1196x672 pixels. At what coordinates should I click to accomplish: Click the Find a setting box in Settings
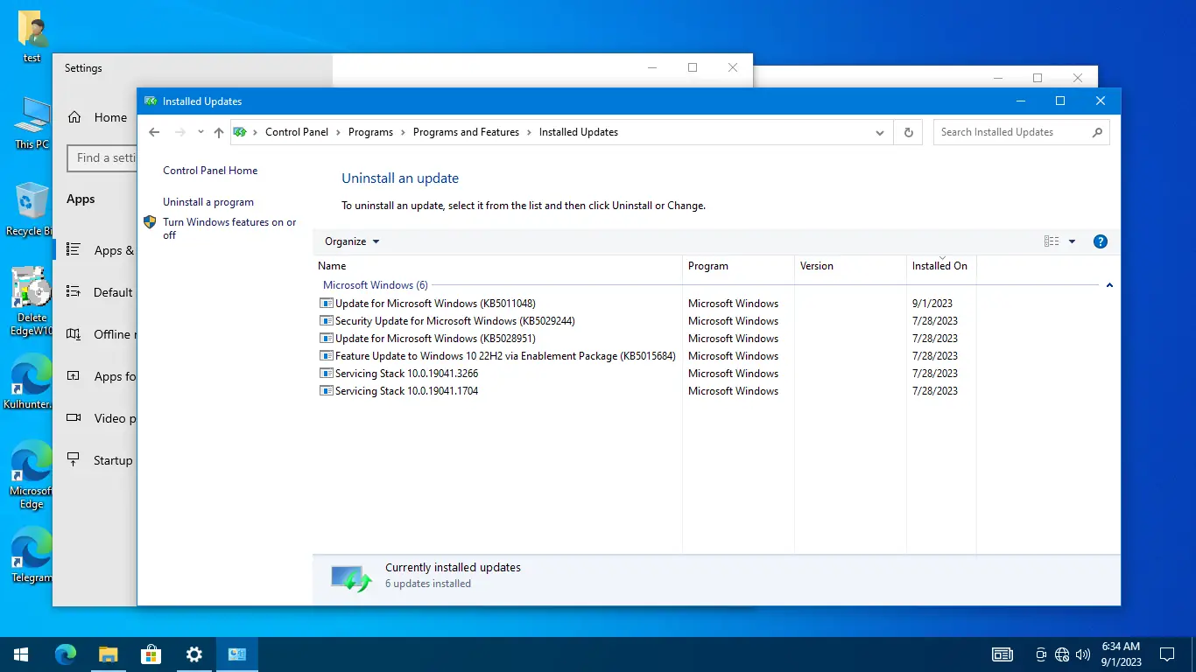coord(102,158)
